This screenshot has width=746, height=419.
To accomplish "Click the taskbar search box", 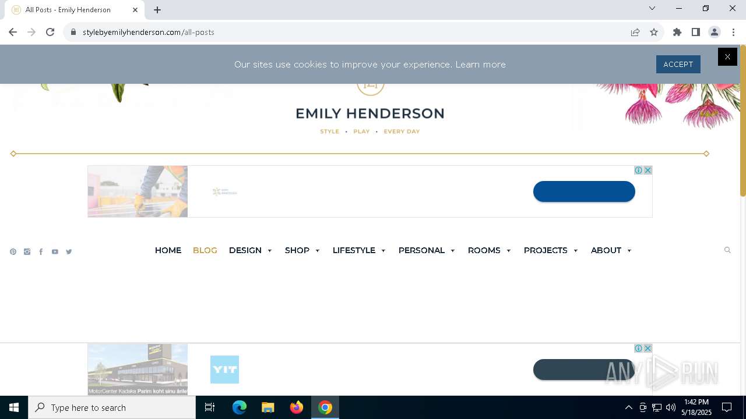I will [112, 407].
